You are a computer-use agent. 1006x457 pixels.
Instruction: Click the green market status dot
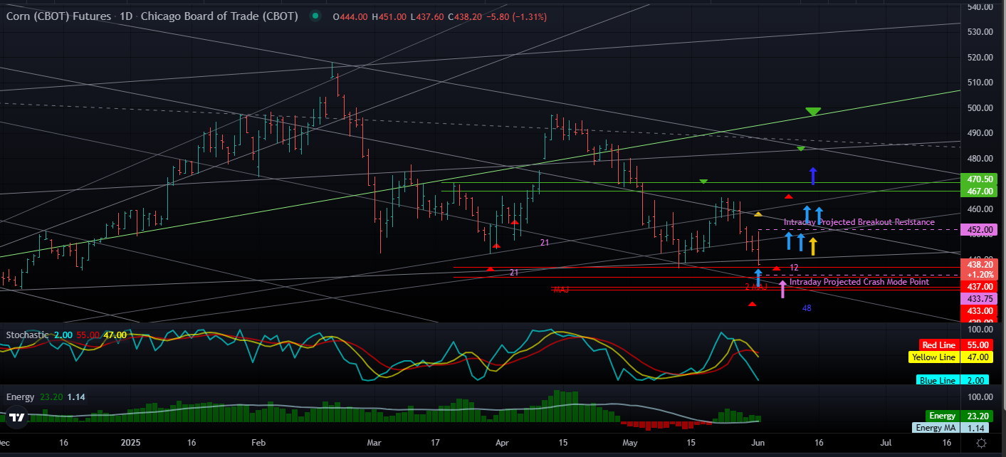(315, 17)
